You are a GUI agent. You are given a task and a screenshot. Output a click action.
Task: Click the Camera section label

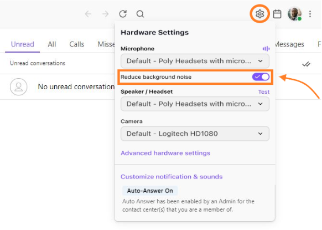coord(132,121)
